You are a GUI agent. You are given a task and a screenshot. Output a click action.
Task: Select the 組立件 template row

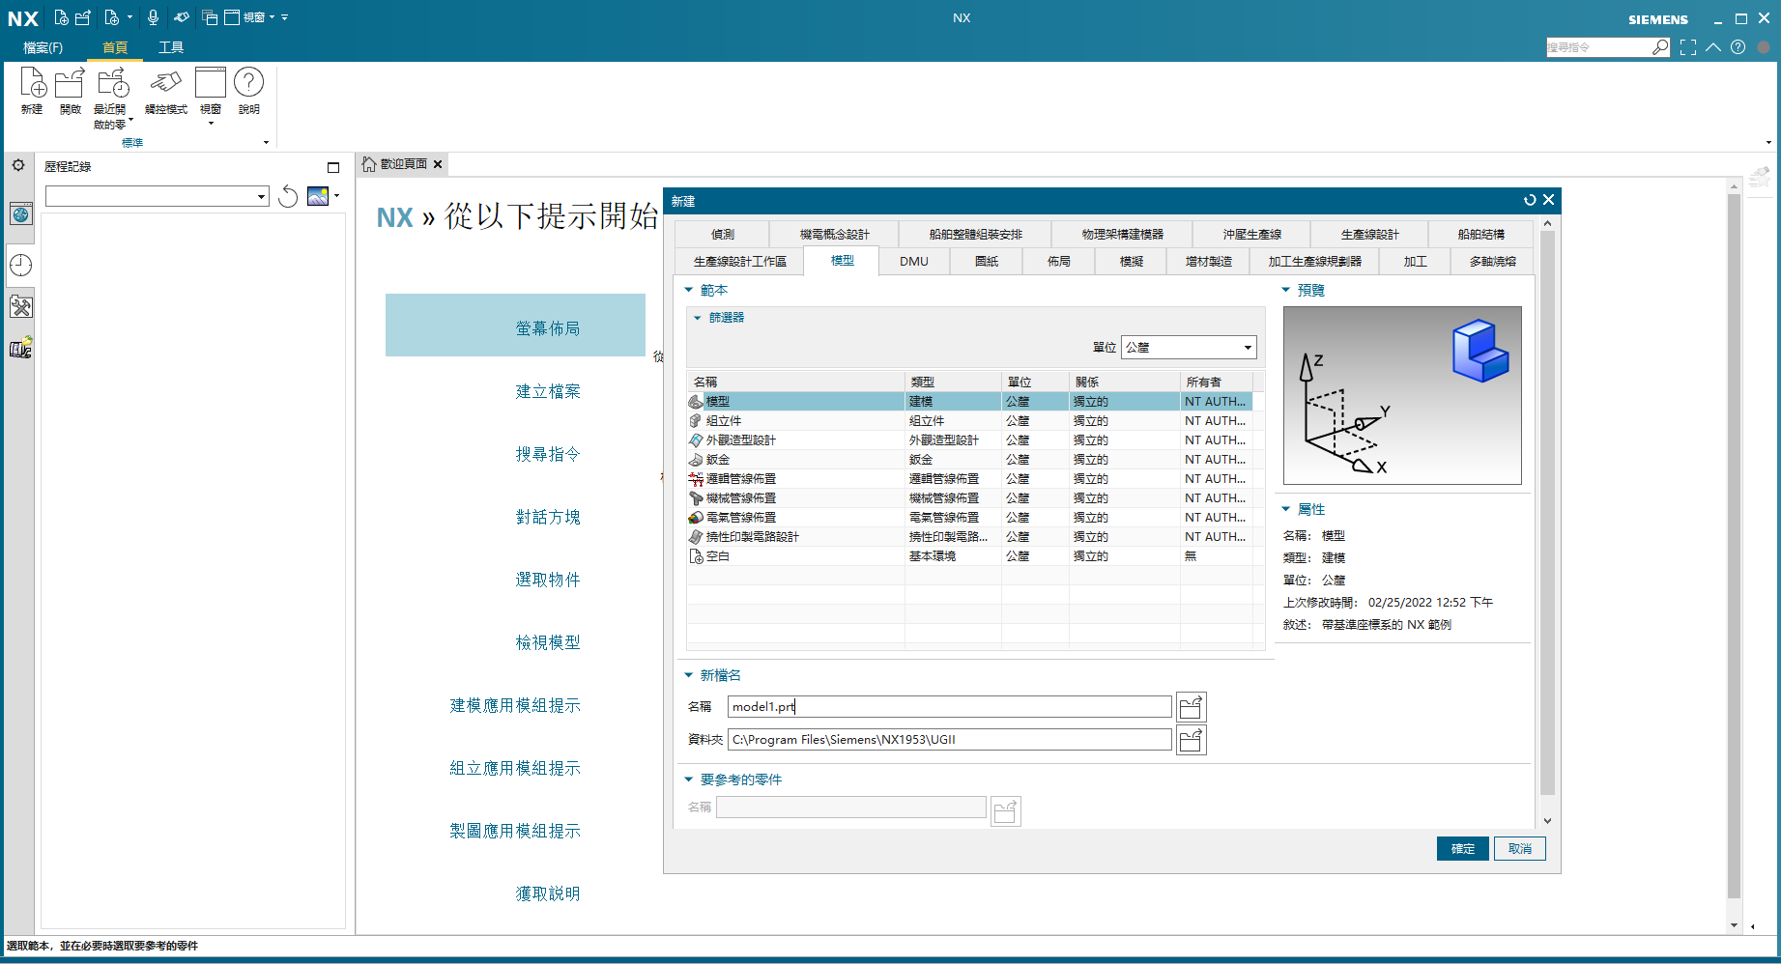(x=969, y=421)
